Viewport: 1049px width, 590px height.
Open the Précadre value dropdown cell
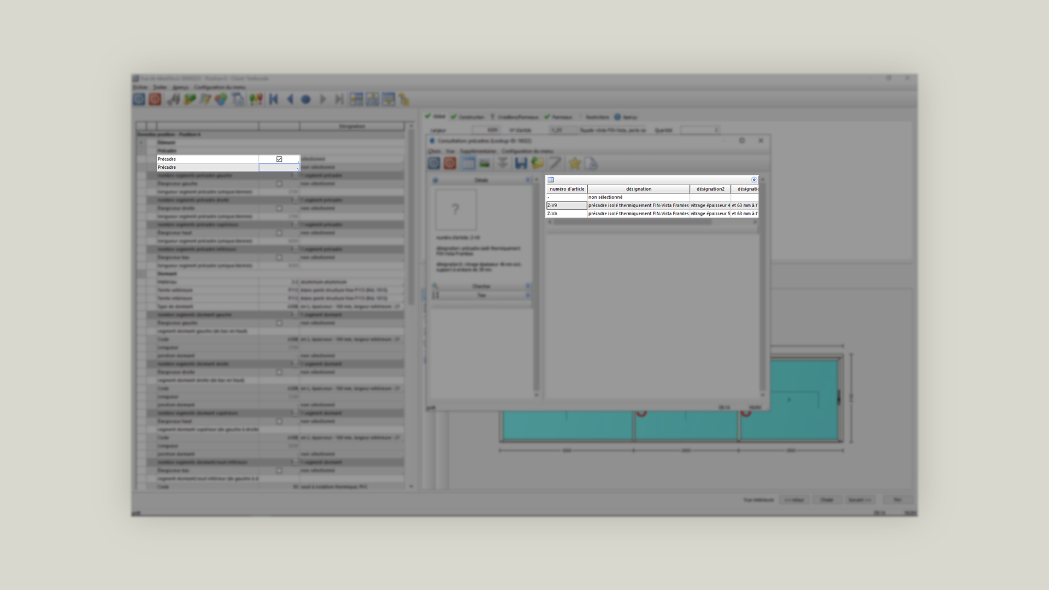pyautogui.click(x=279, y=167)
